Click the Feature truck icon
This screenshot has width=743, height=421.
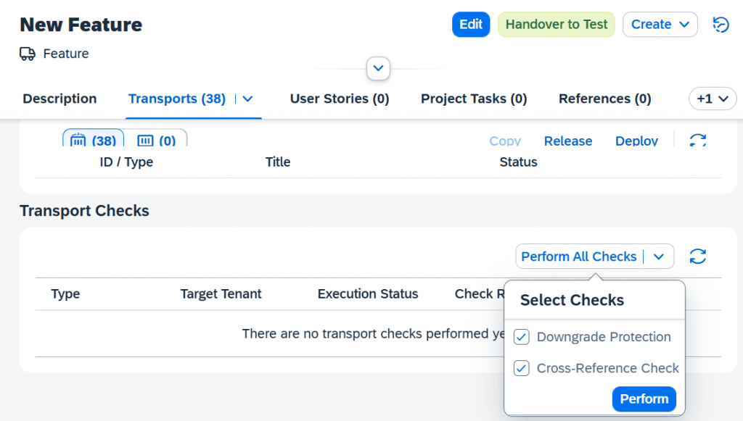(28, 54)
